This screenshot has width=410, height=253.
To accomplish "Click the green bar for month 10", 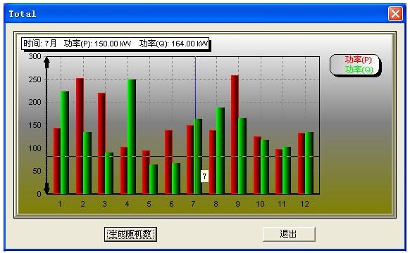I will point(265,167).
